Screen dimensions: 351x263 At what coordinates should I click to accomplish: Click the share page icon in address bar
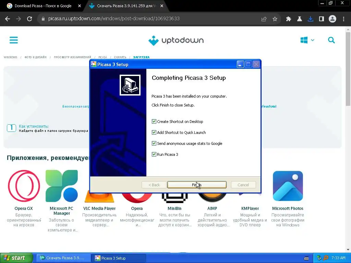click(264, 19)
